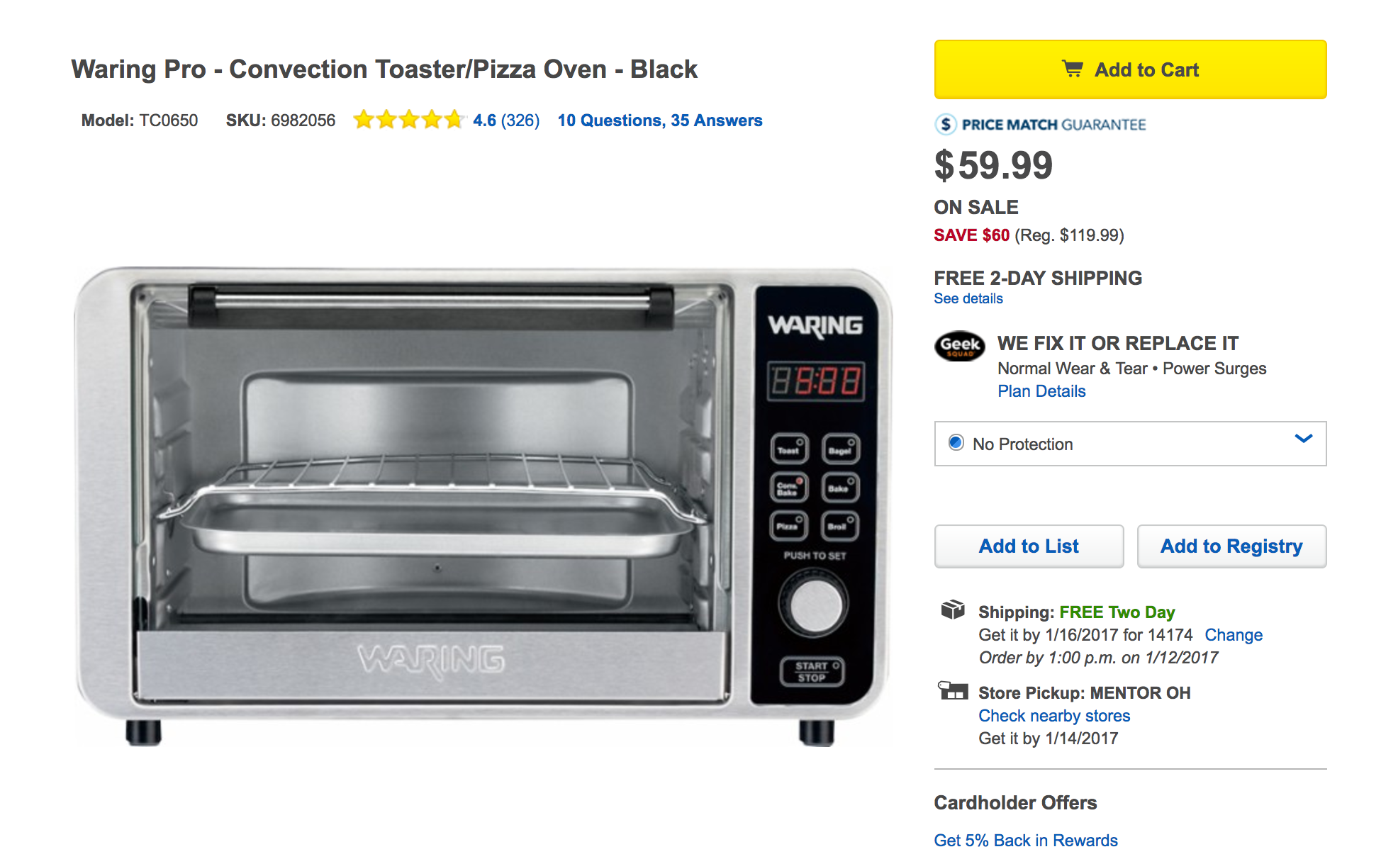Open Check nearby stores link
The width and height of the screenshot is (1381, 859).
[1054, 715]
